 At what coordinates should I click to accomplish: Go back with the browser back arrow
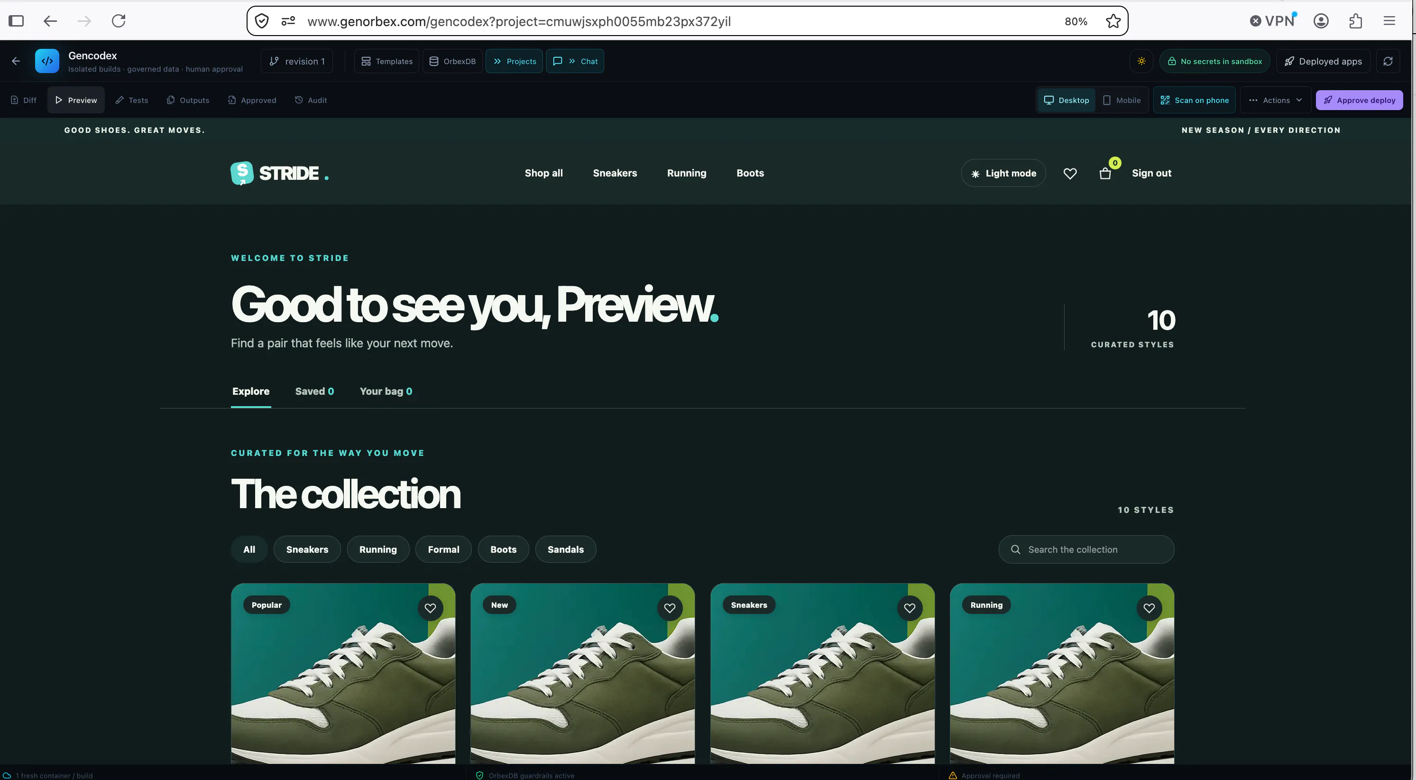click(50, 21)
